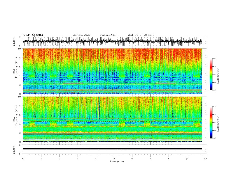This screenshot has width=231, height=178.
Task: Click the 'Time (min)' axis label
Action: pyautogui.click(x=117, y=161)
